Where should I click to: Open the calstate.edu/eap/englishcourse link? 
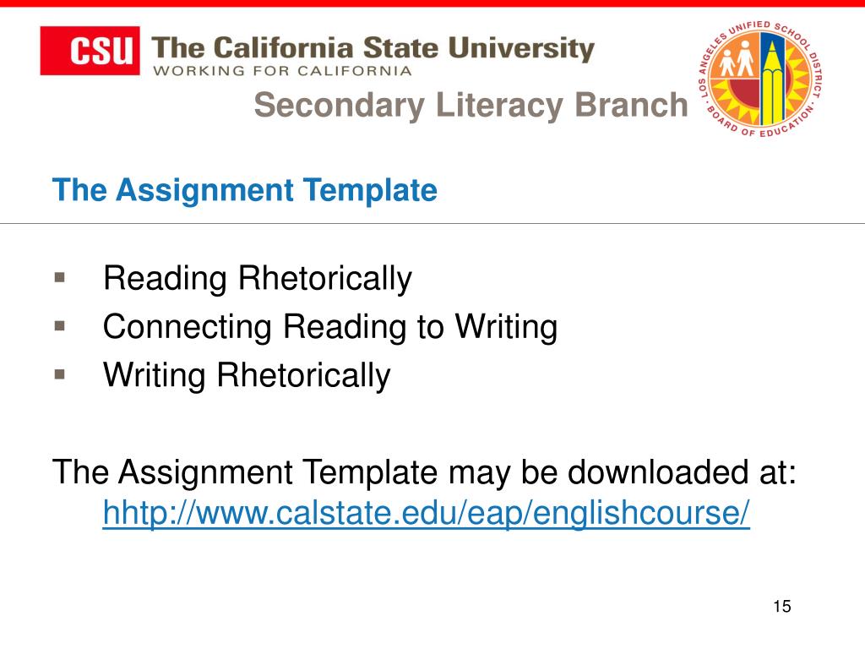click(x=427, y=513)
